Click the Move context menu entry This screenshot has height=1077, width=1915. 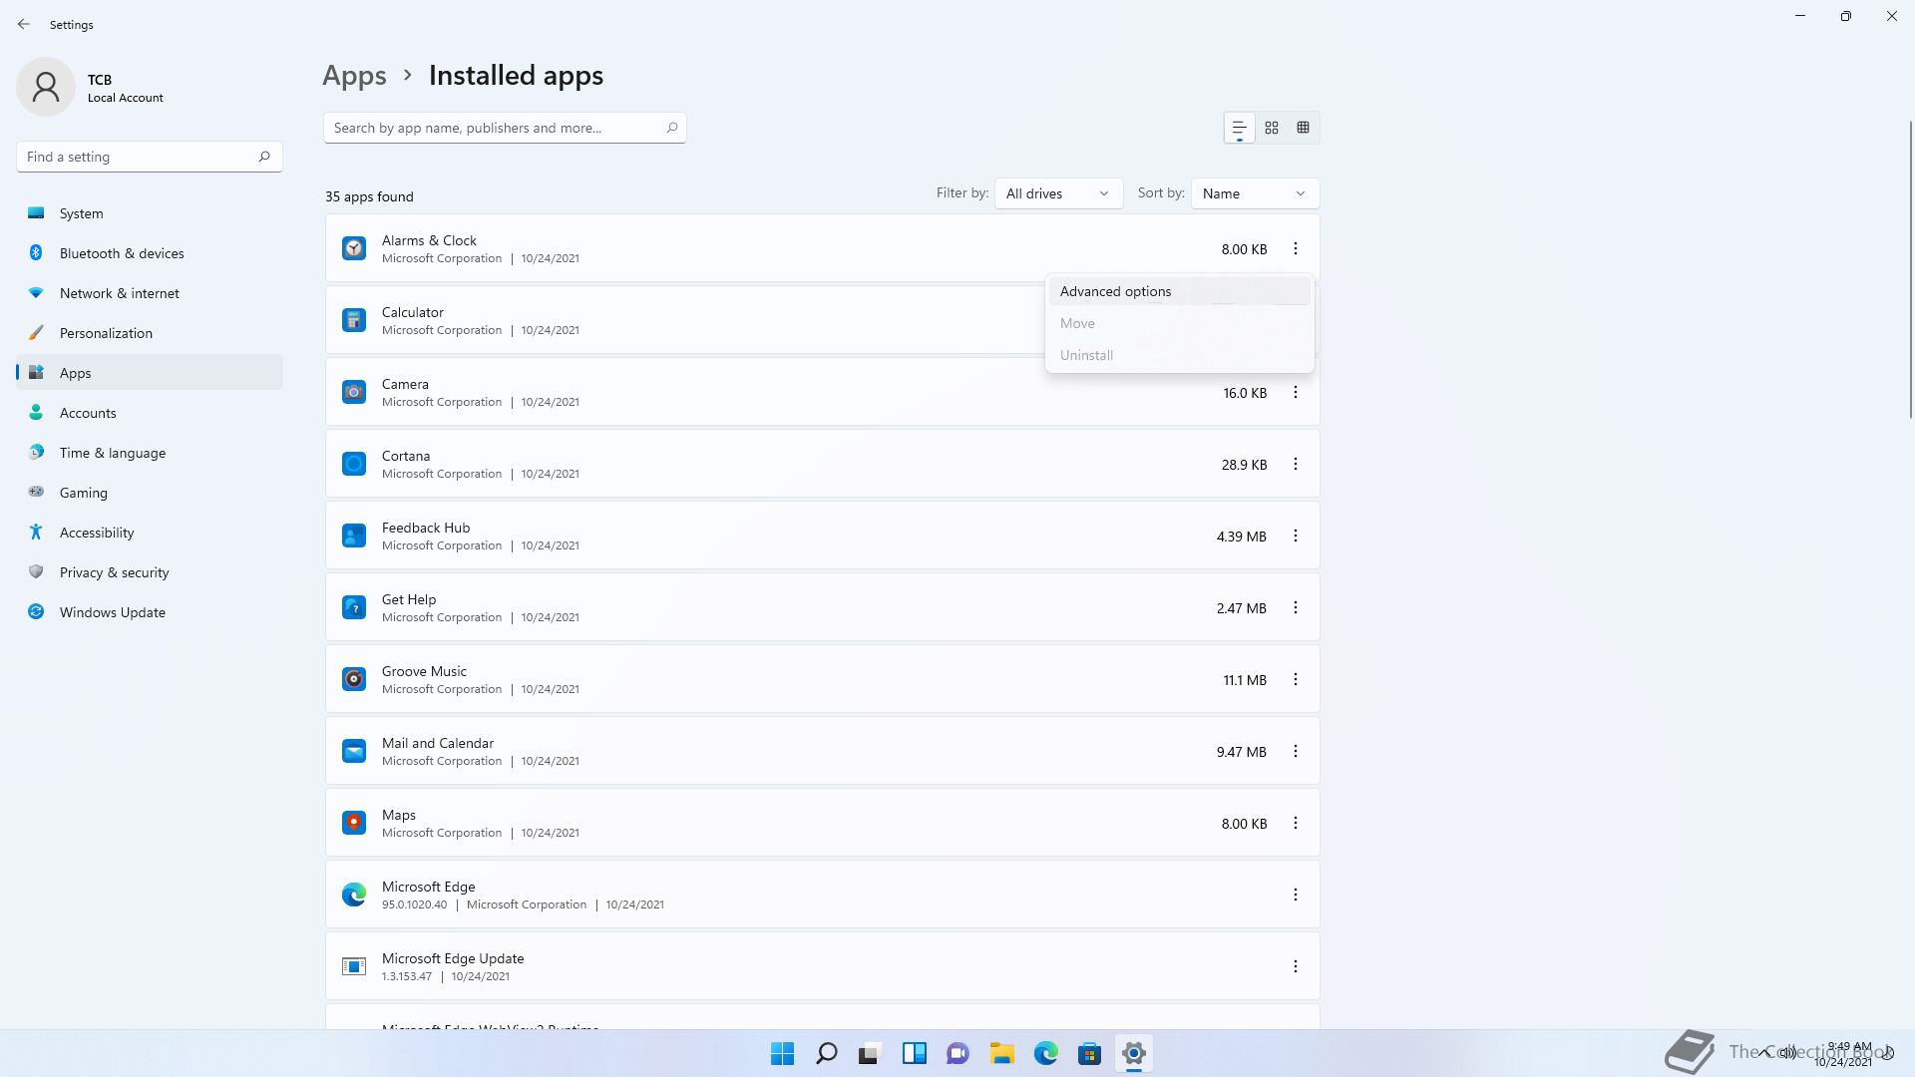1179,323
